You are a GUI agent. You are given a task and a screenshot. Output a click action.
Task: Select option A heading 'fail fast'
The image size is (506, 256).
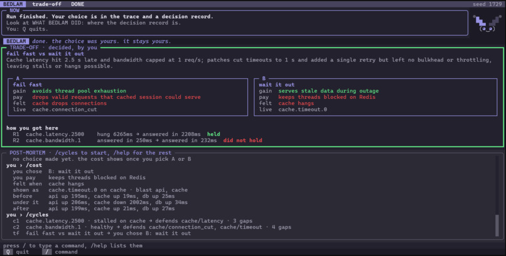28,84
